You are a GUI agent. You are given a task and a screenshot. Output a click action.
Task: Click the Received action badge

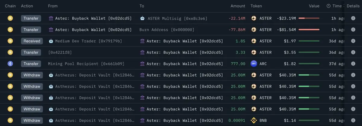(32, 41)
